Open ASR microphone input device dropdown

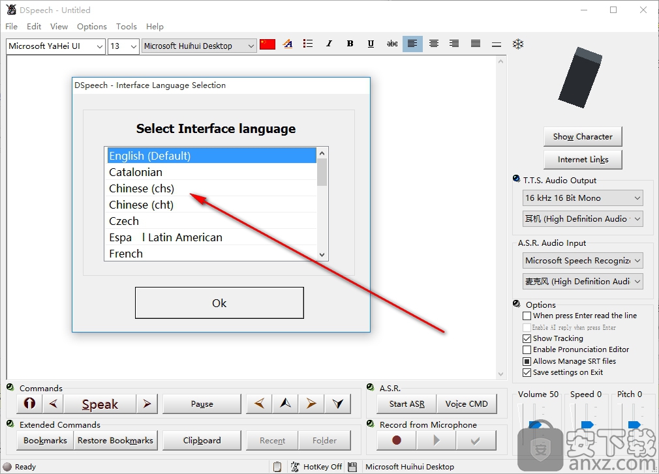pos(583,281)
